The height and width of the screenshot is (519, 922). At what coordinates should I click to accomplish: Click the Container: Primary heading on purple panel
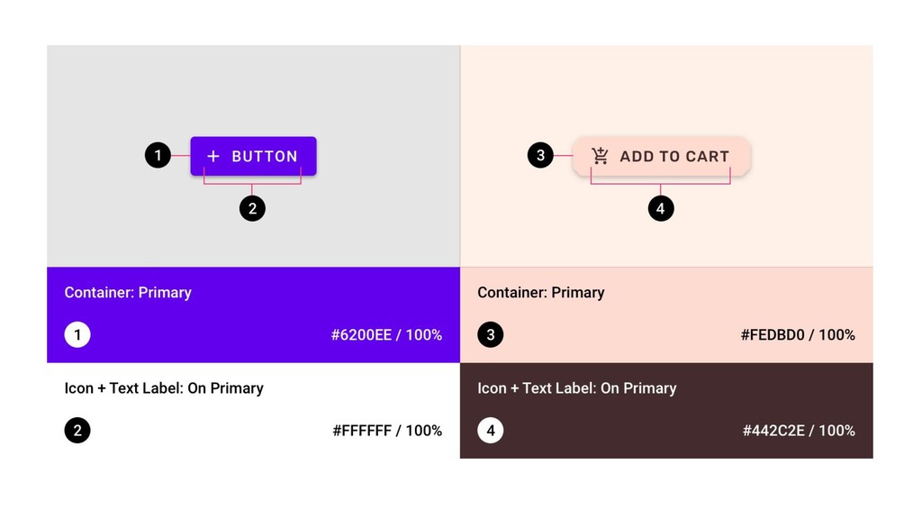tap(128, 293)
